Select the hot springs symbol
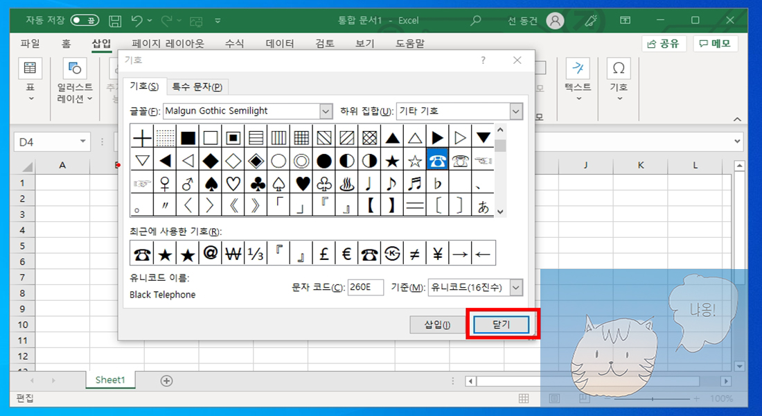 coord(346,184)
